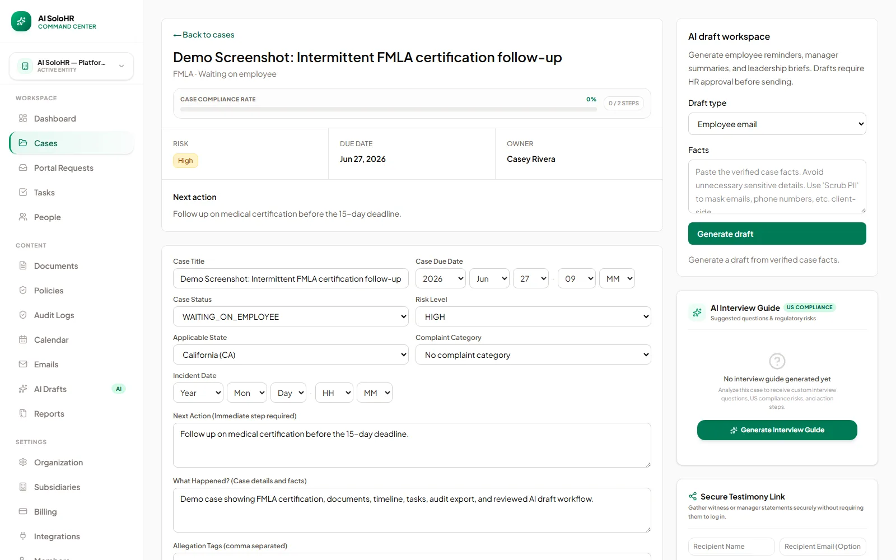Click the Subsidiaries building icon
The width and height of the screenshot is (896, 560).
(23, 487)
